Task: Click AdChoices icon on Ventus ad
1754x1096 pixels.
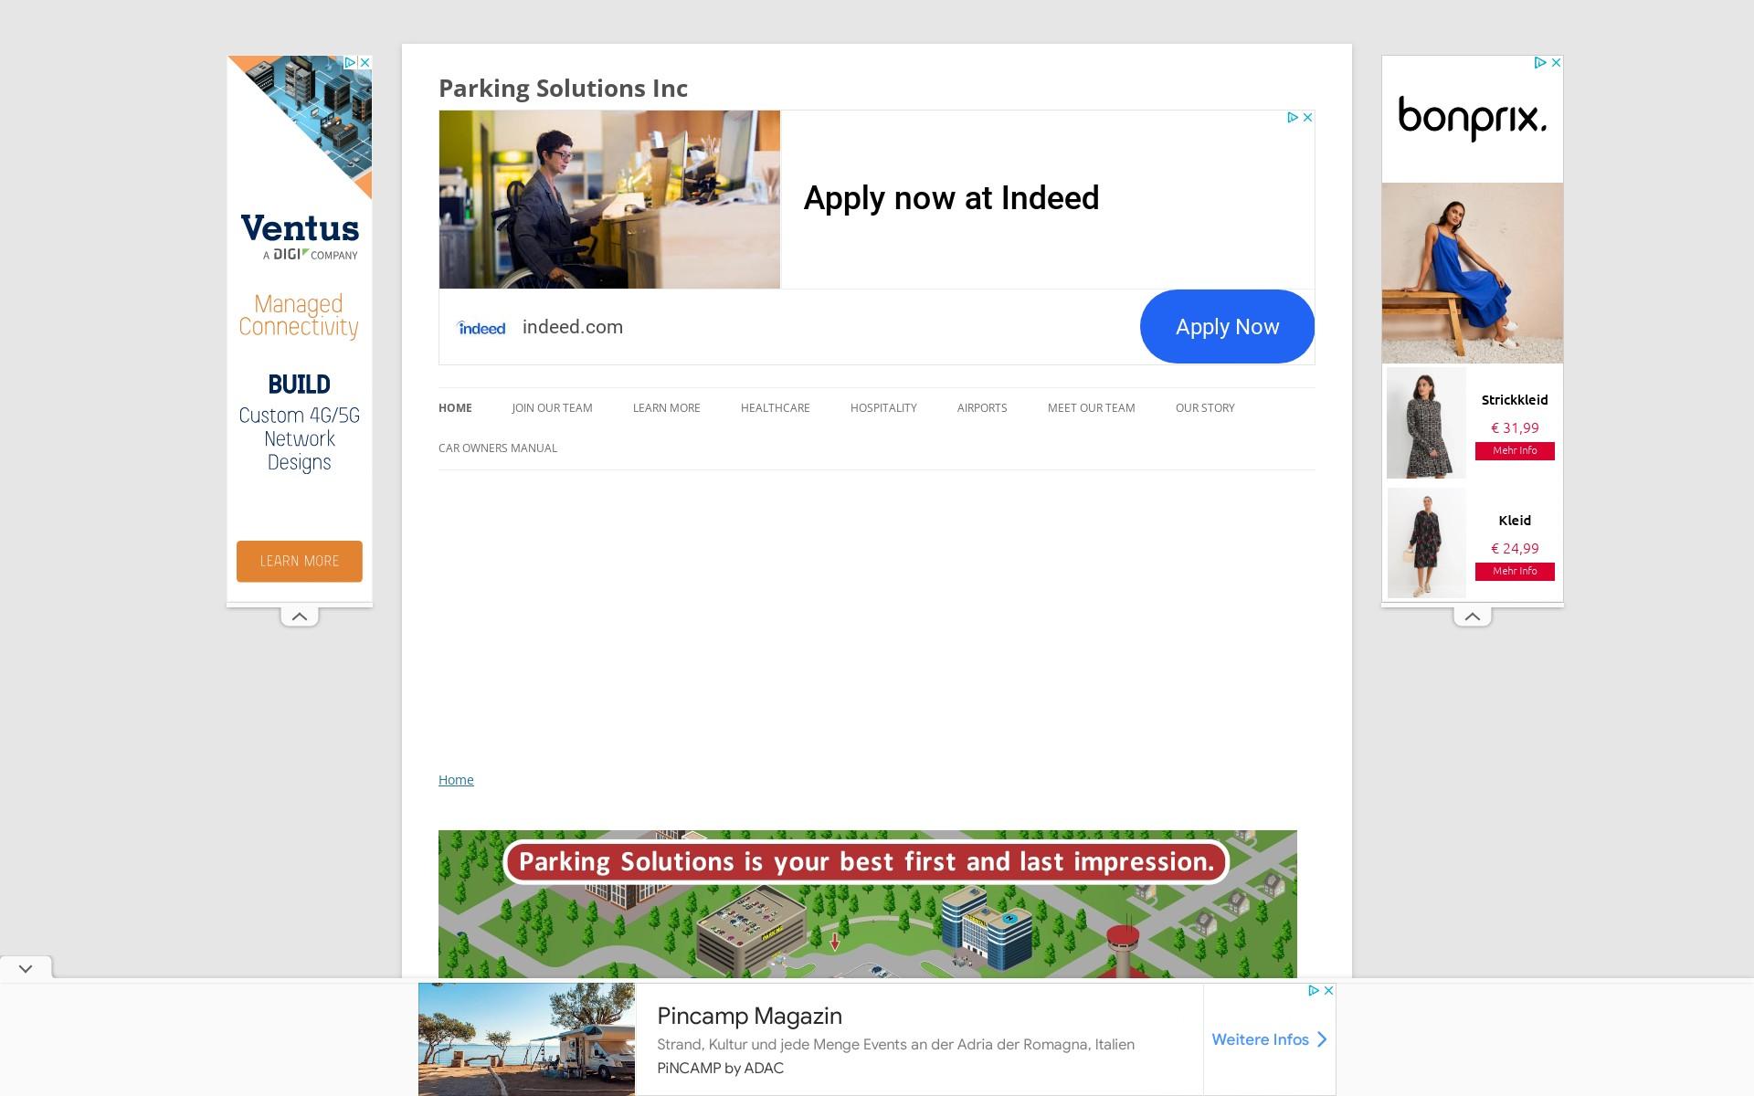Action: [x=350, y=63]
